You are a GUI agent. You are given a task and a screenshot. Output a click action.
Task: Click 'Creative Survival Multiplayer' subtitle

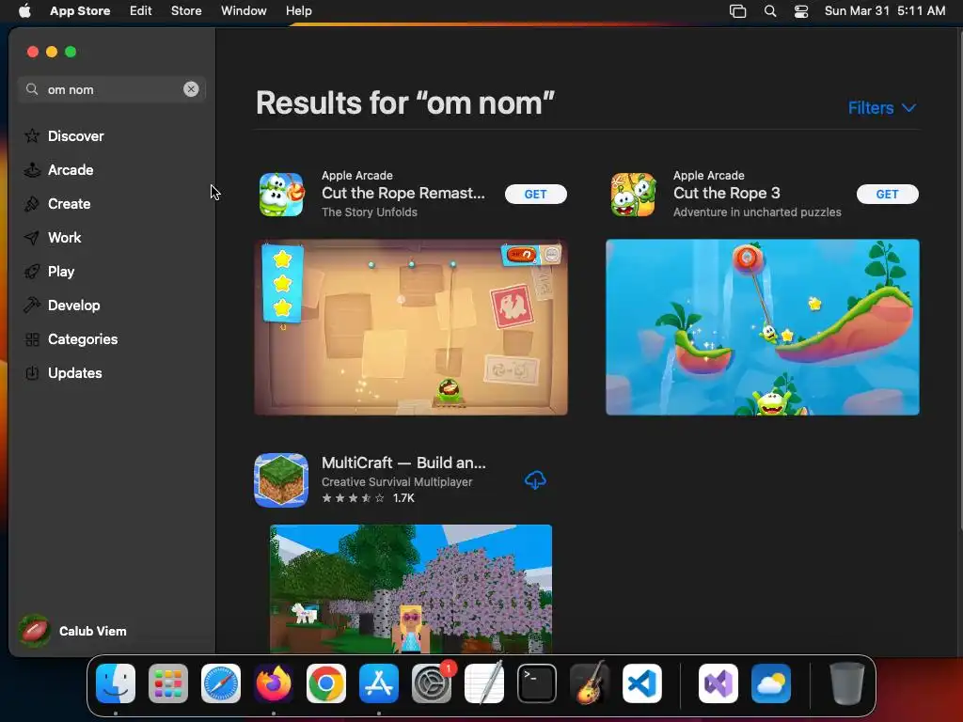pyautogui.click(x=397, y=482)
